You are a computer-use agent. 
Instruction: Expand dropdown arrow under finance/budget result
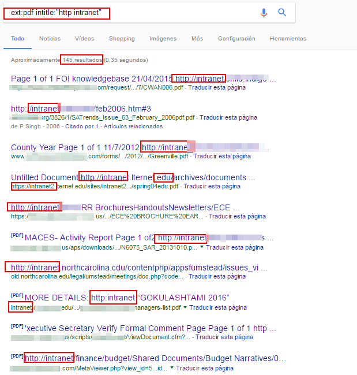point(172,368)
